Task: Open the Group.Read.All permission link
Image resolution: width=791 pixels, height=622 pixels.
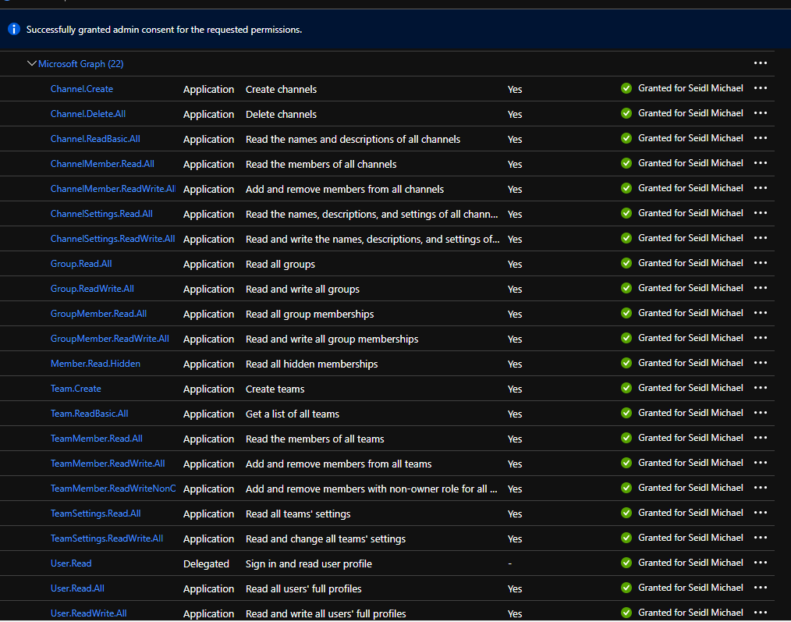Action: tap(81, 264)
